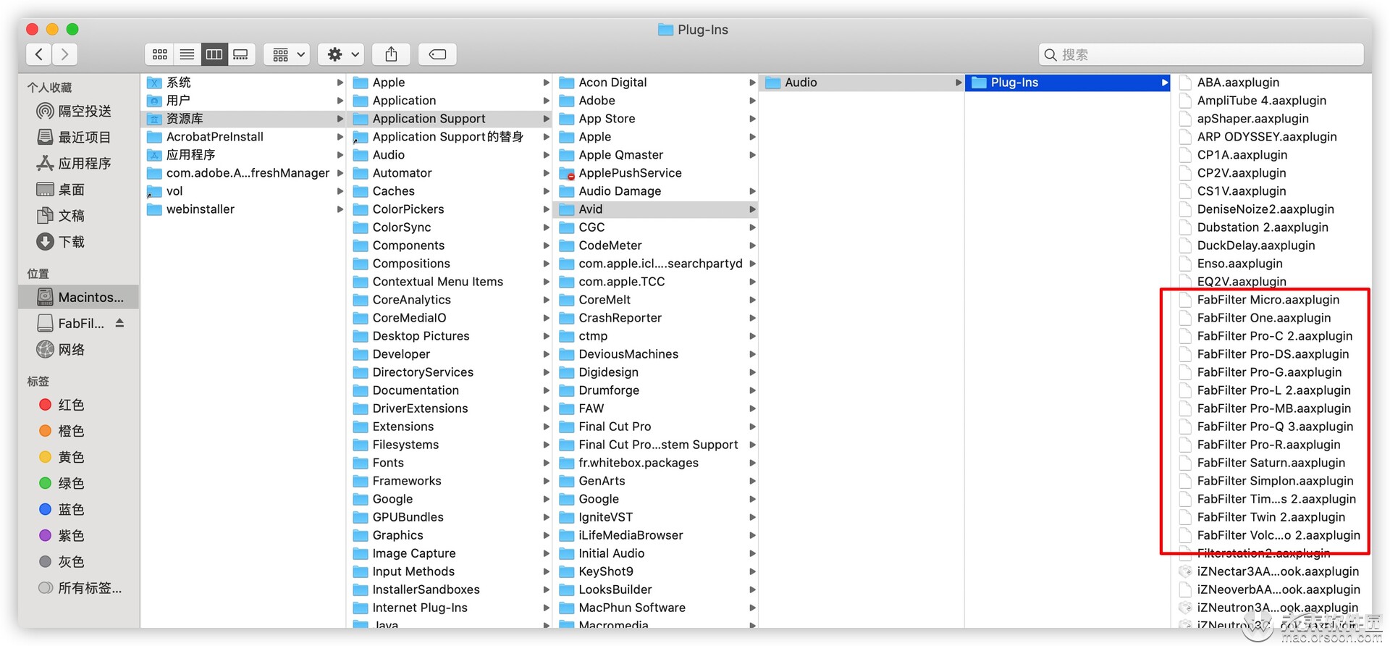Screen dimensions: 1390x646
Task: Expand the Fonts folder arrow
Action: point(547,463)
